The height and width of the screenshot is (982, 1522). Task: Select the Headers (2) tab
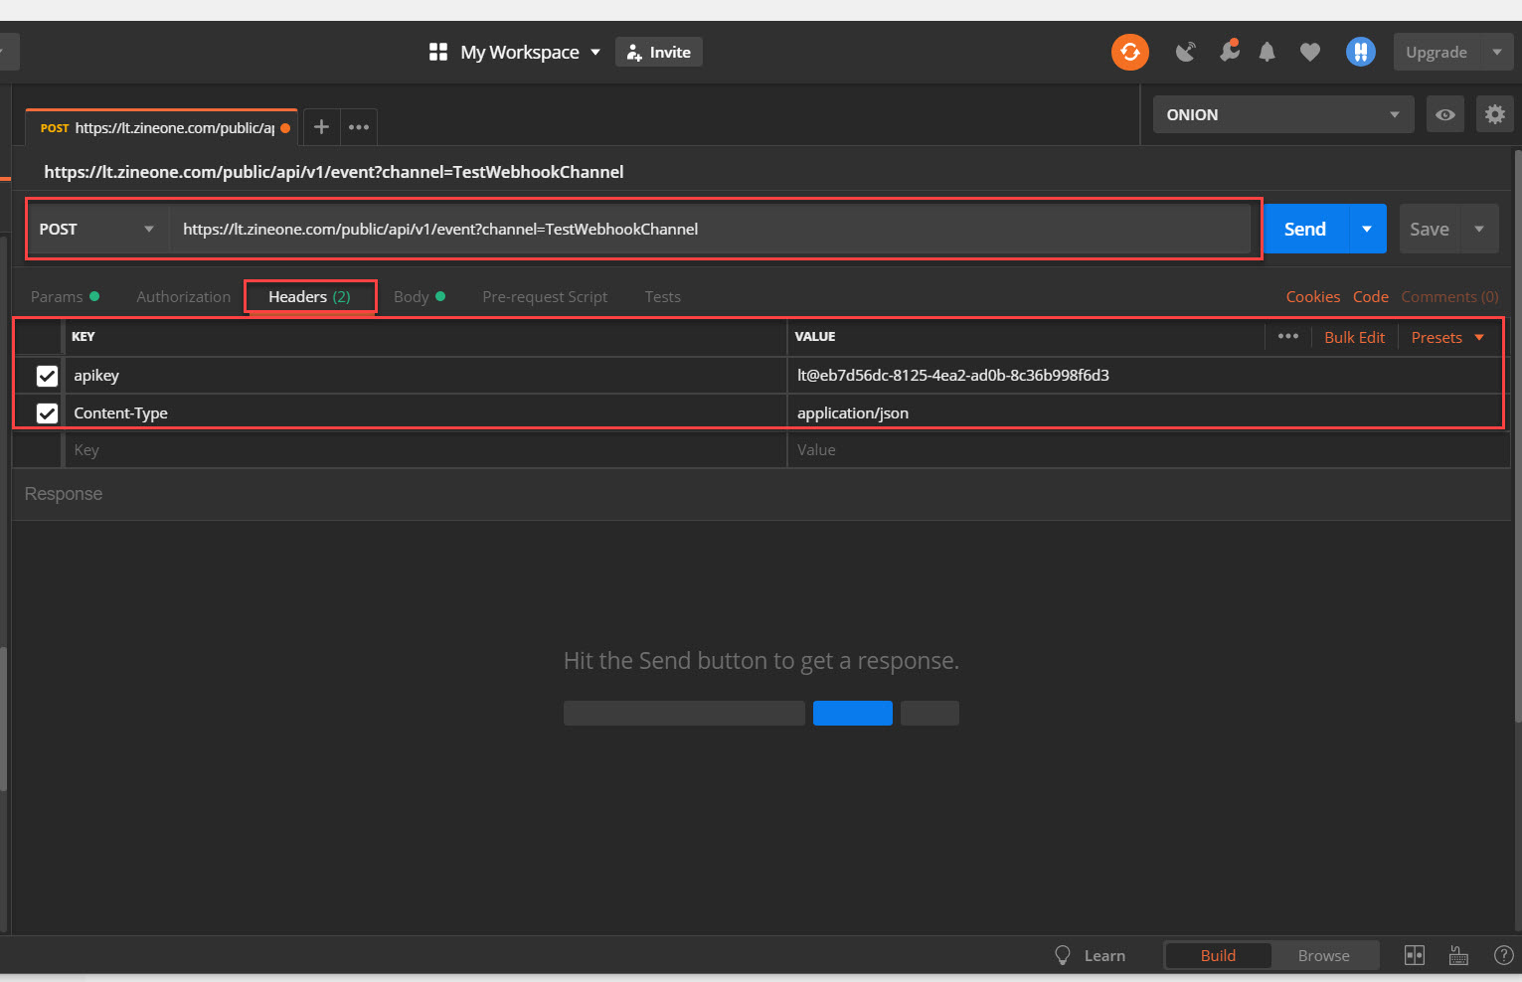click(x=309, y=297)
